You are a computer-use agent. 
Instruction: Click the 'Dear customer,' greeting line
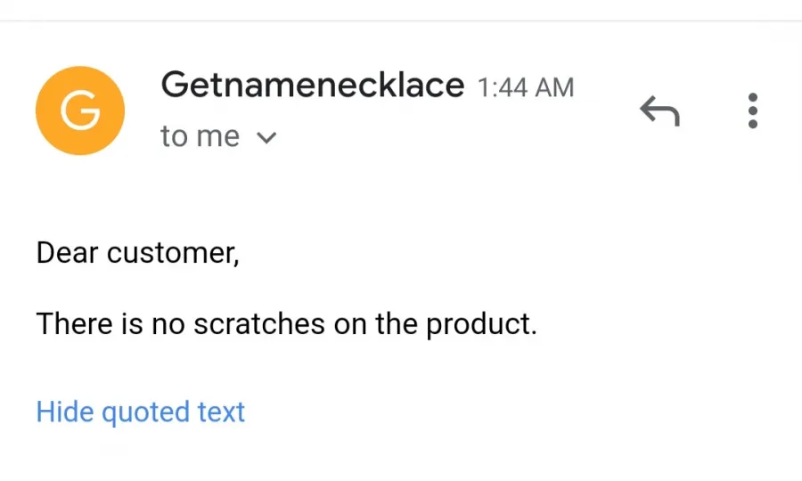pyautogui.click(x=137, y=252)
